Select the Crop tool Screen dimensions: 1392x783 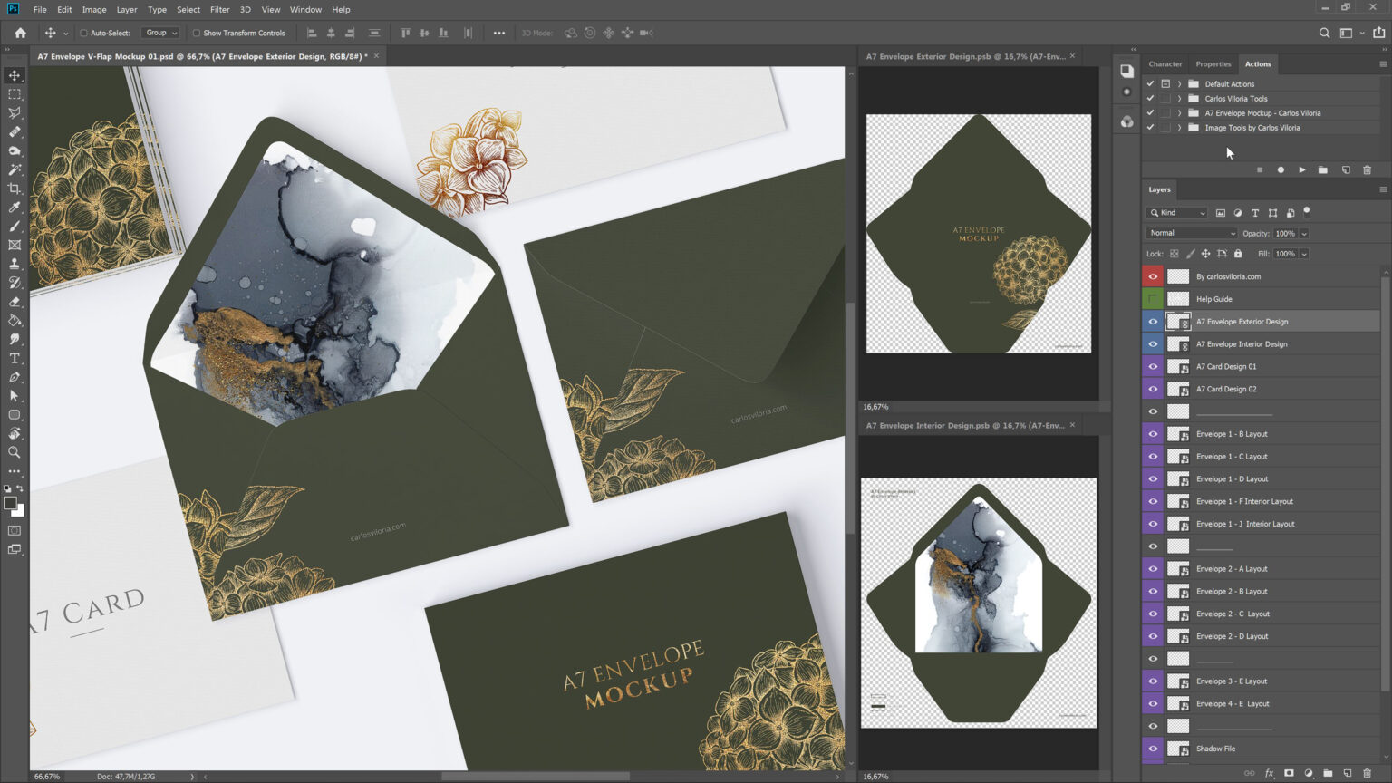[14, 188]
